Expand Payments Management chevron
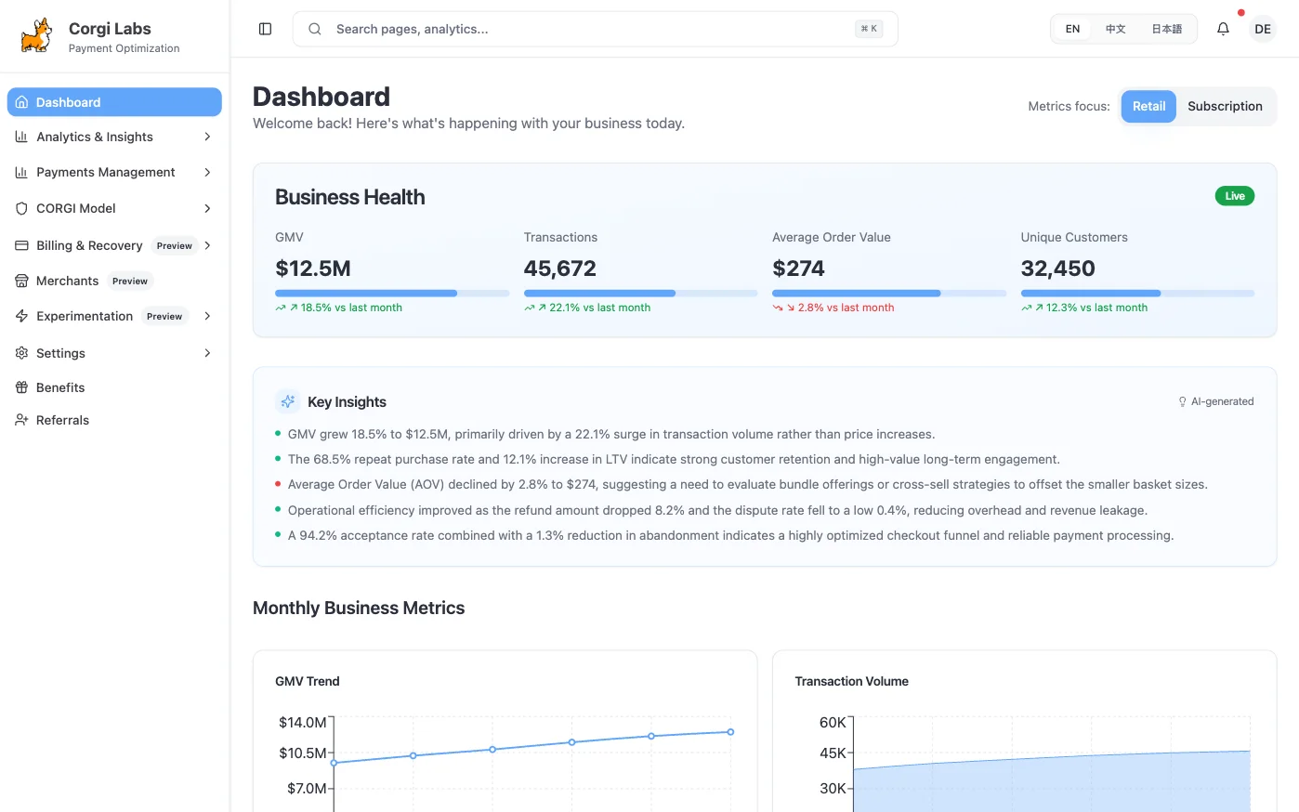 pyautogui.click(x=207, y=172)
